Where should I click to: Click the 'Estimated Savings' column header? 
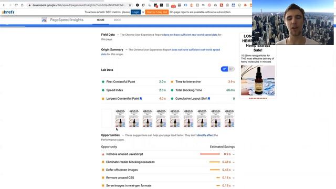click(222, 147)
